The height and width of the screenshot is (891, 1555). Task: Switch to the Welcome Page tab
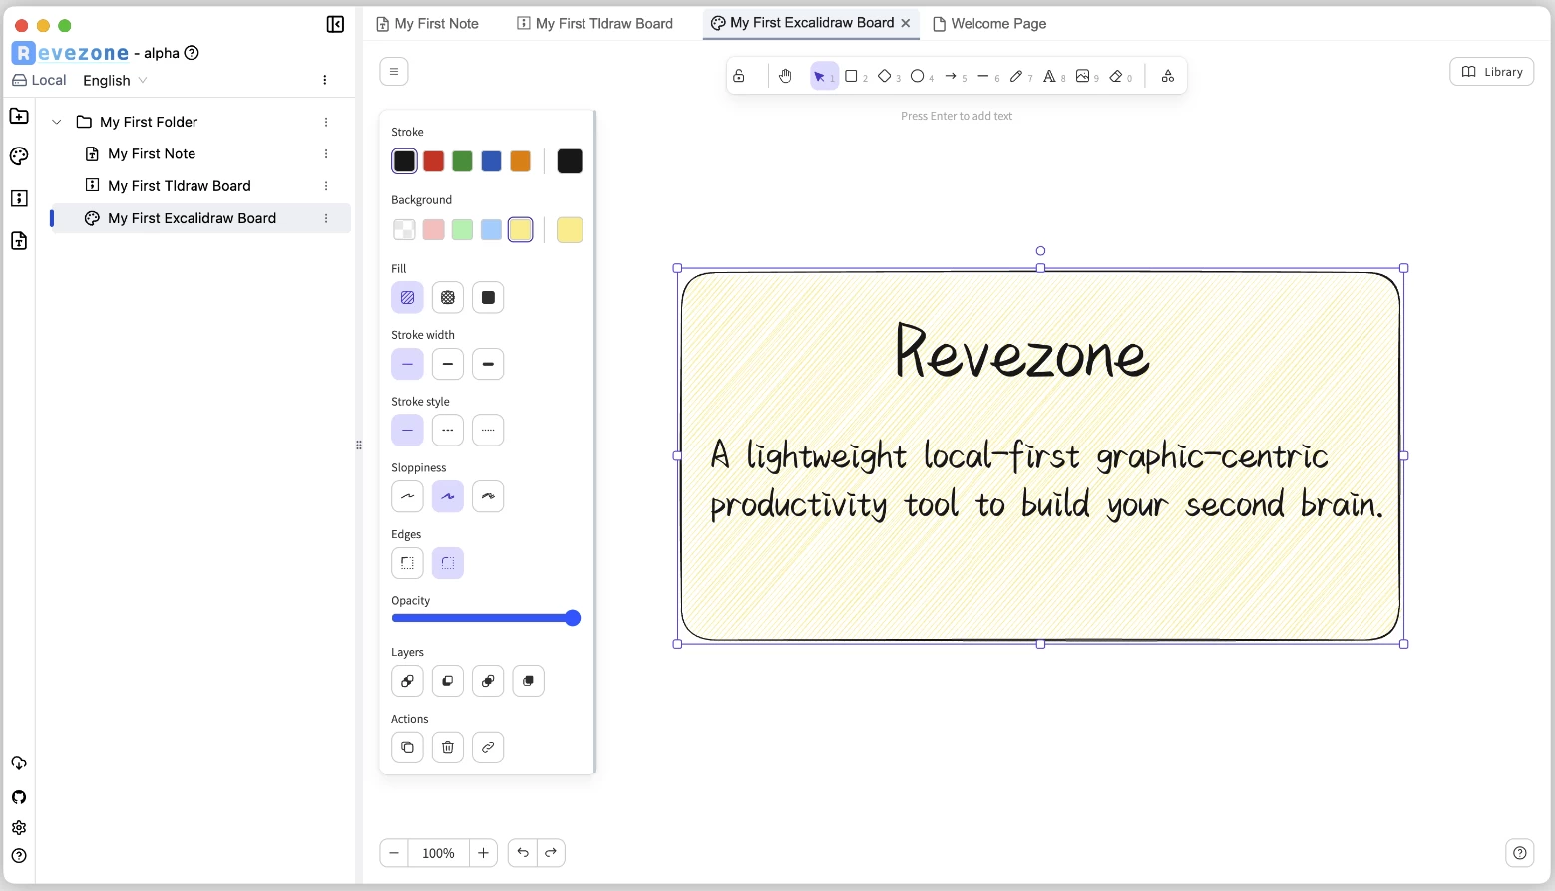coord(989,24)
